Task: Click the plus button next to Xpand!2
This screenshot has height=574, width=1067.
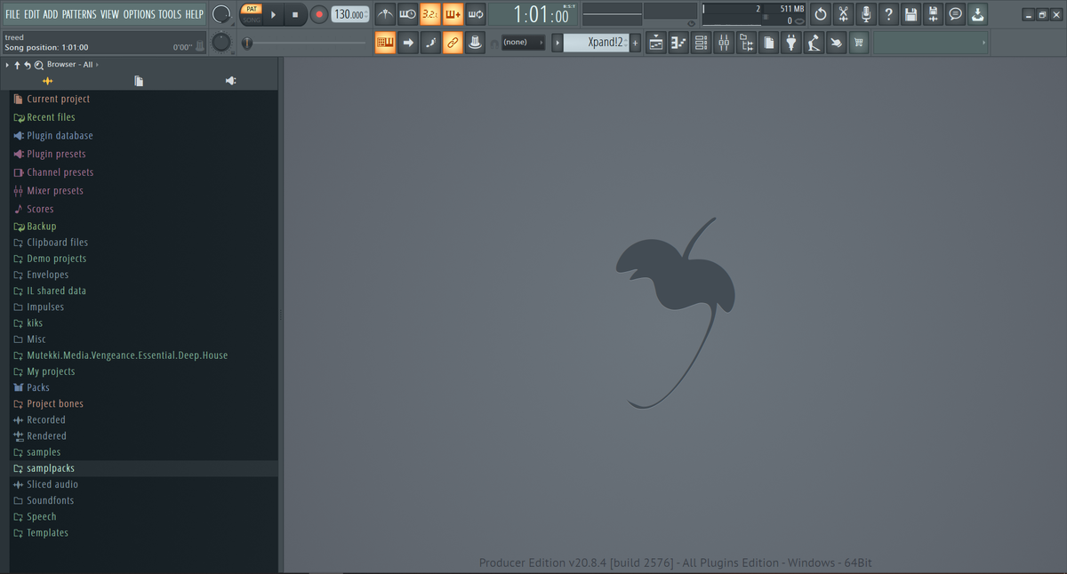Action: 635,43
